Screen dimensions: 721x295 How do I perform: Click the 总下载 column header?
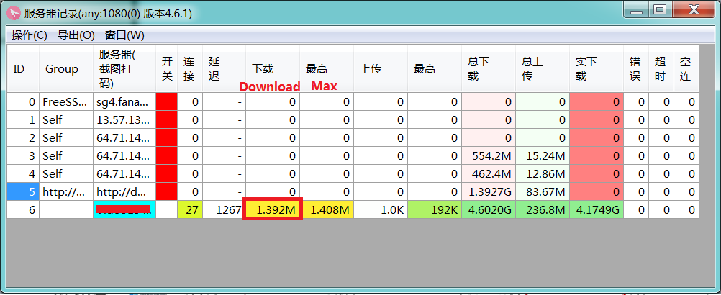coord(489,69)
